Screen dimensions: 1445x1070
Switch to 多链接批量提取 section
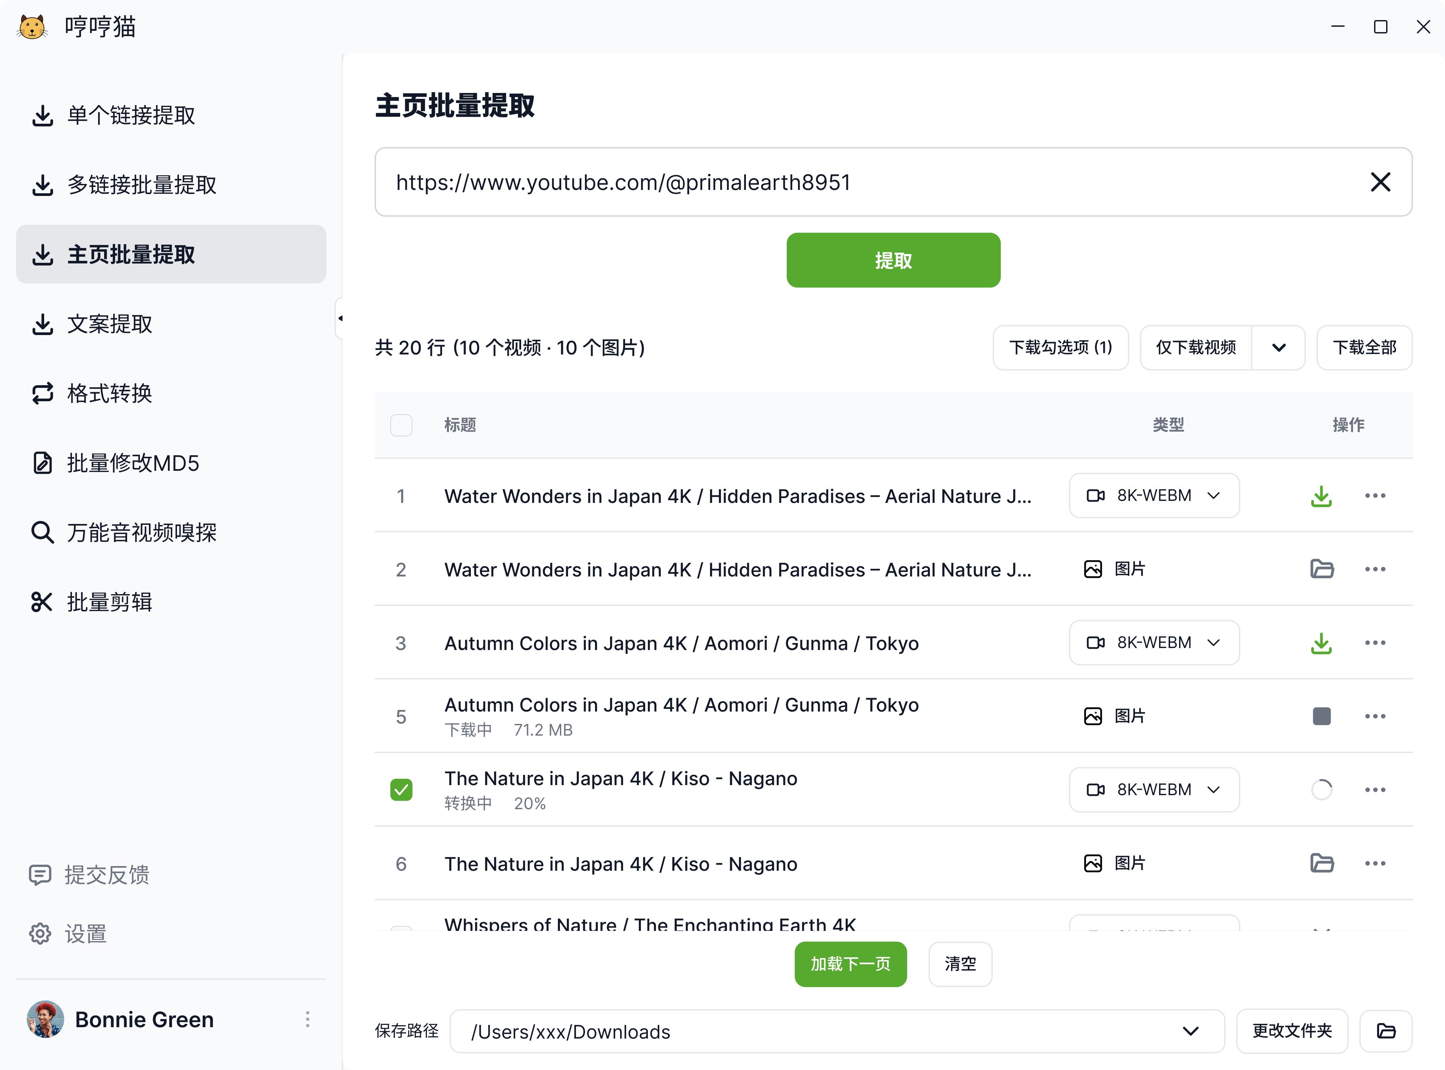(142, 185)
